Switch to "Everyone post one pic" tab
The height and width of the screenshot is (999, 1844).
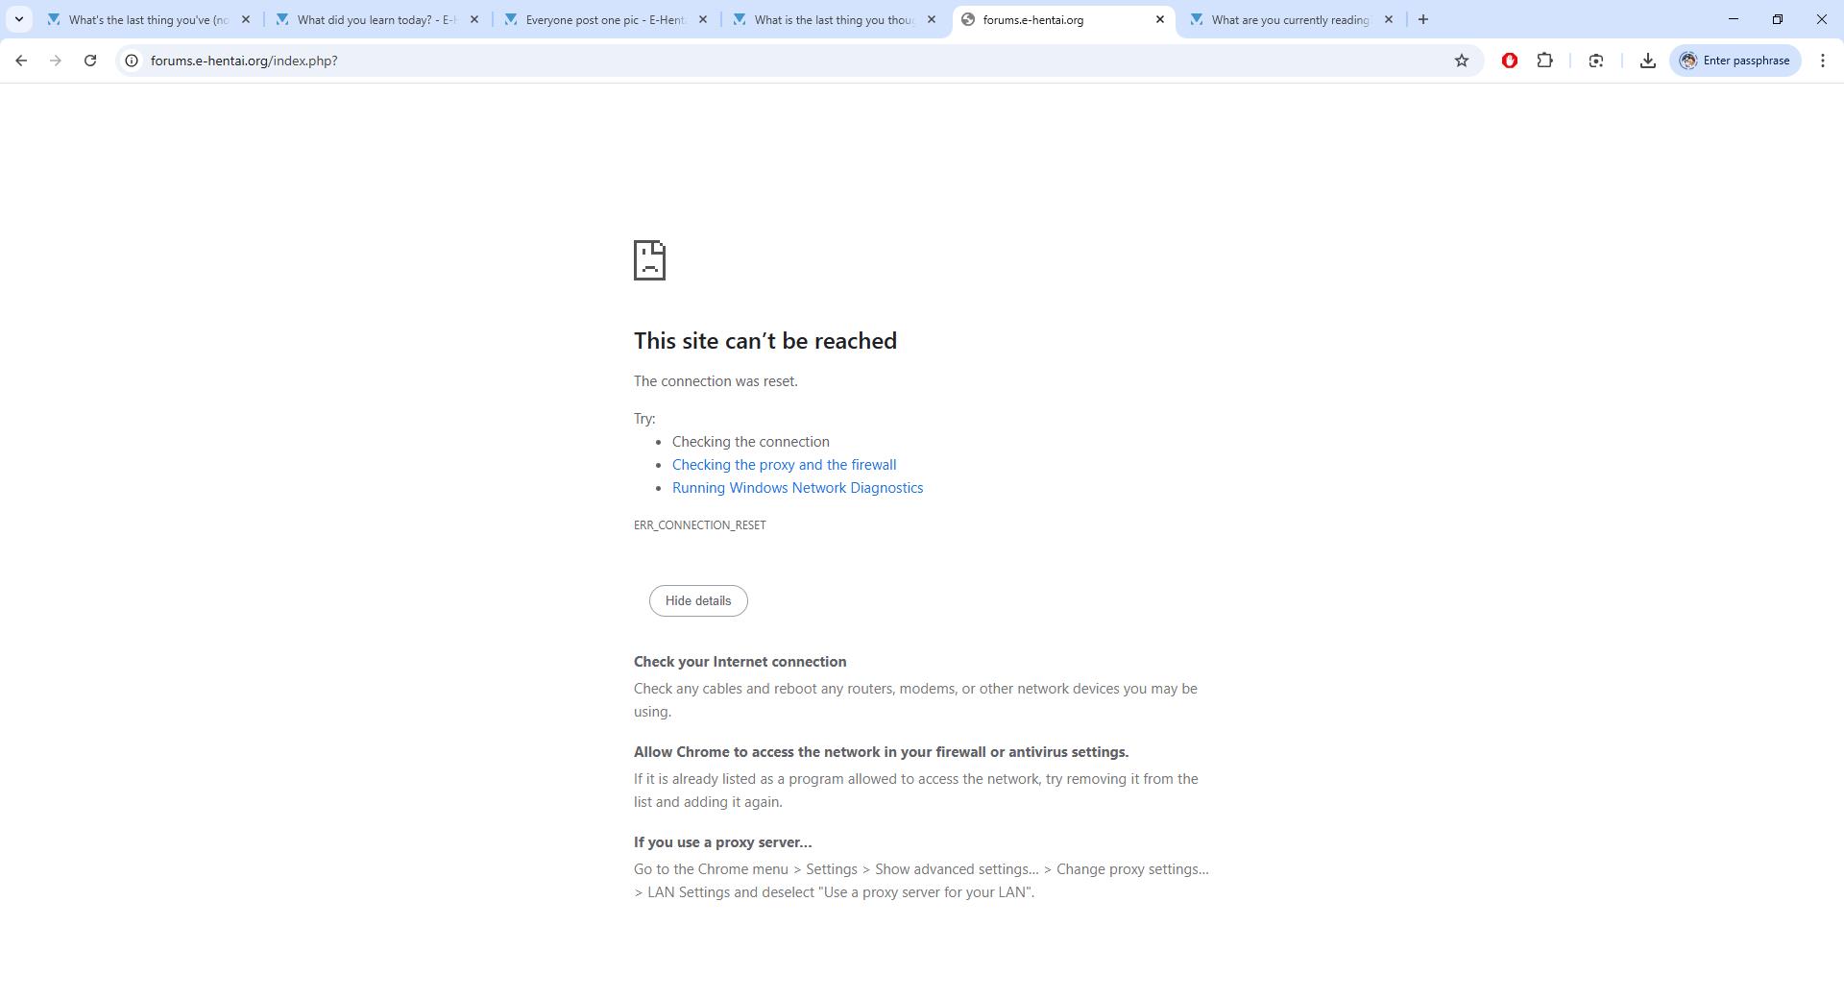point(603,19)
